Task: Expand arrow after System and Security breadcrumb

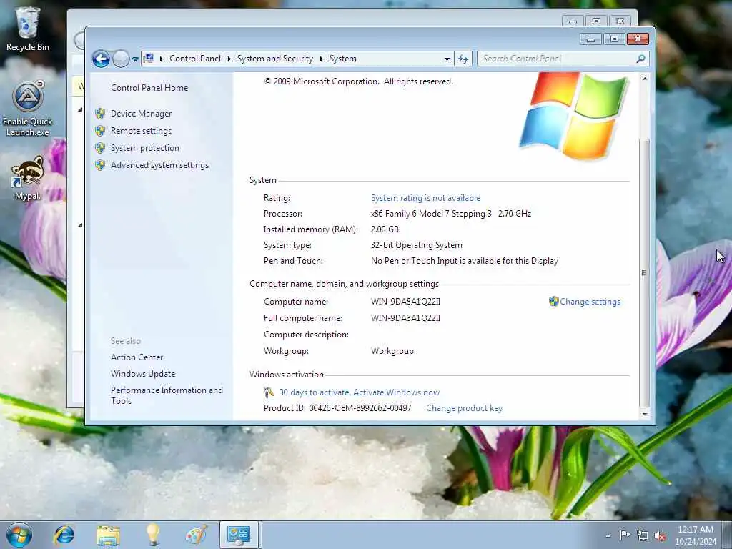Action: click(321, 59)
